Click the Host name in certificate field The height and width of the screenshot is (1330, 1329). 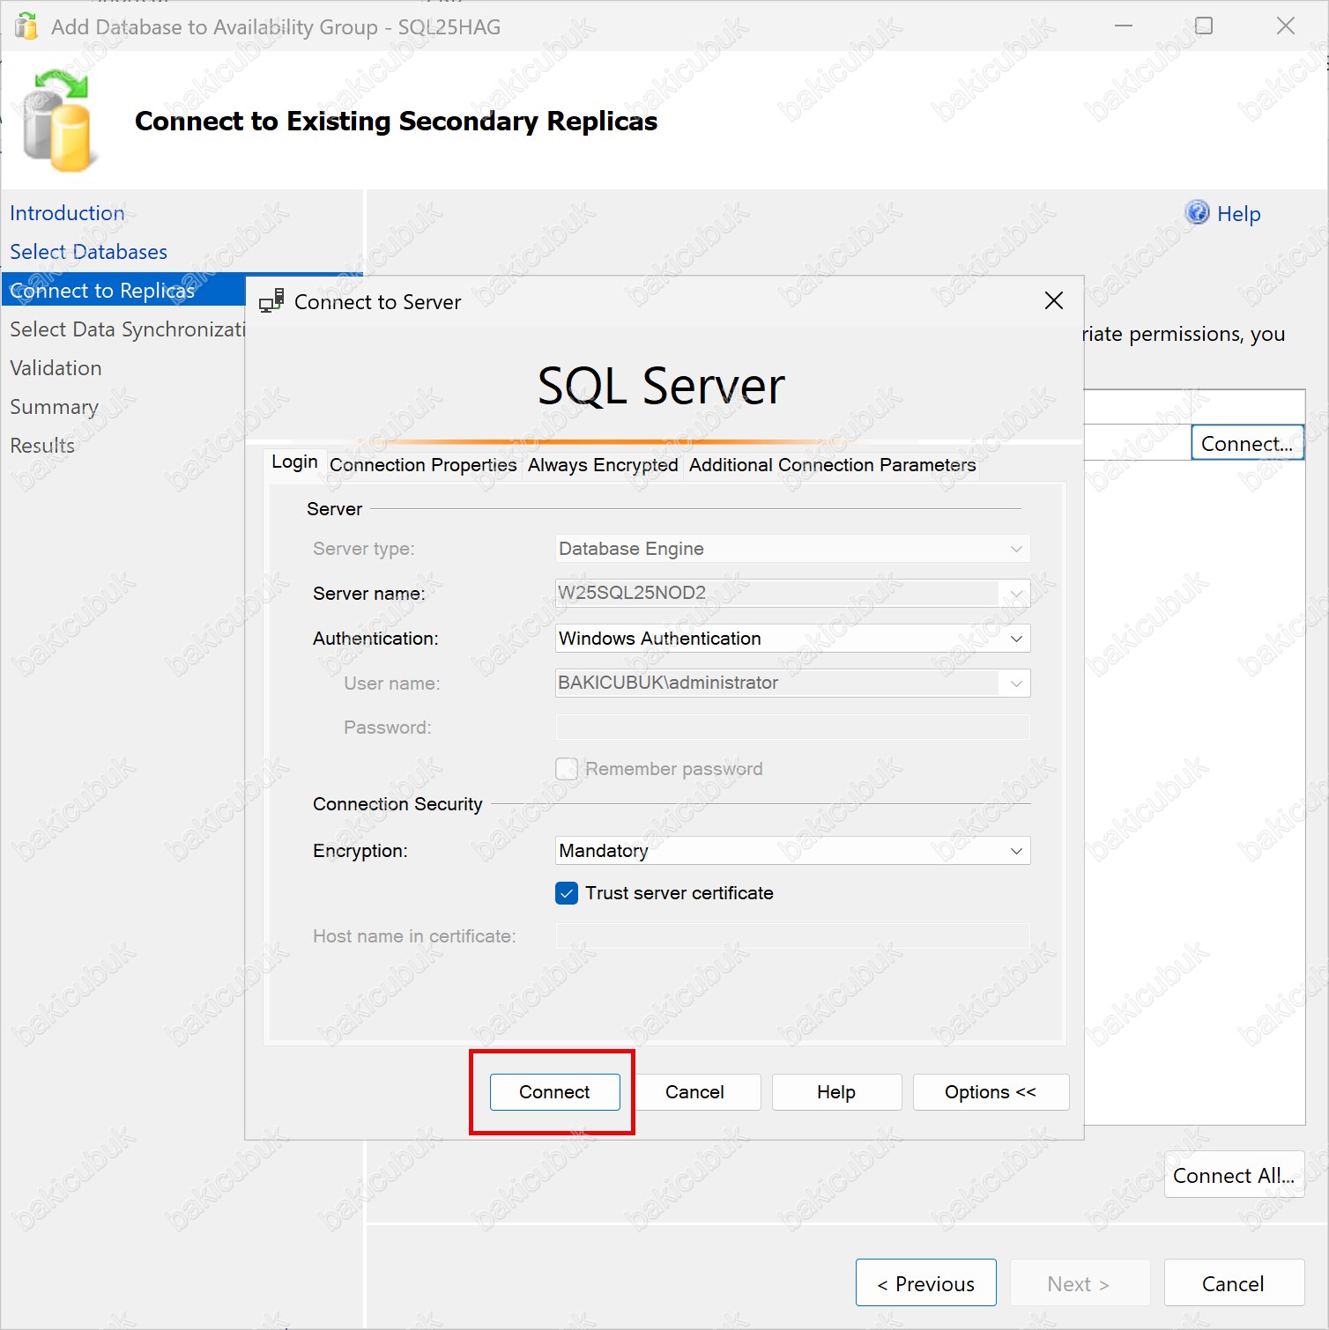coord(792,936)
